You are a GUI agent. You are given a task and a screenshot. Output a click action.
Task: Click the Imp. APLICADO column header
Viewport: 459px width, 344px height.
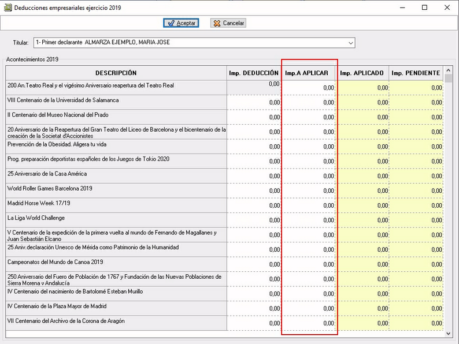(362, 73)
